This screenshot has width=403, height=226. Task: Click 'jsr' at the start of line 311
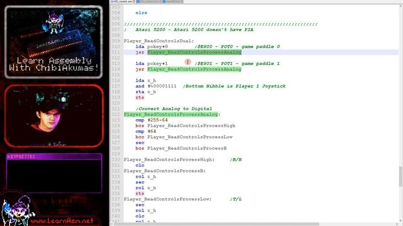pyautogui.click(x=140, y=52)
